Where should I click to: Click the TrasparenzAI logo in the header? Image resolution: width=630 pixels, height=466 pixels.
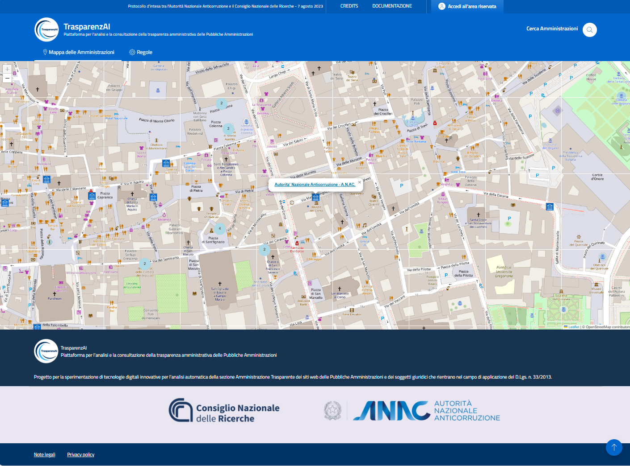46,29
